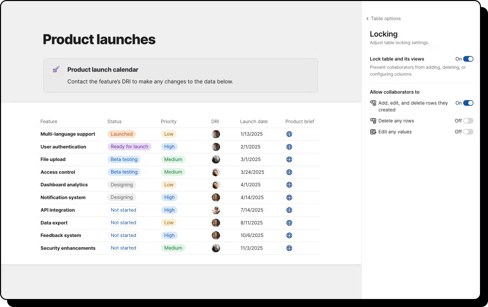Image resolution: width=488 pixels, height=307 pixels.
Task: Open product brief for Multi-language support
Action: [289, 134]
